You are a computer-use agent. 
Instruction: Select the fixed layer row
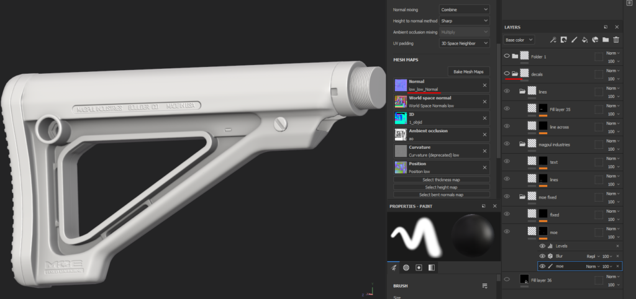(561, 215)
